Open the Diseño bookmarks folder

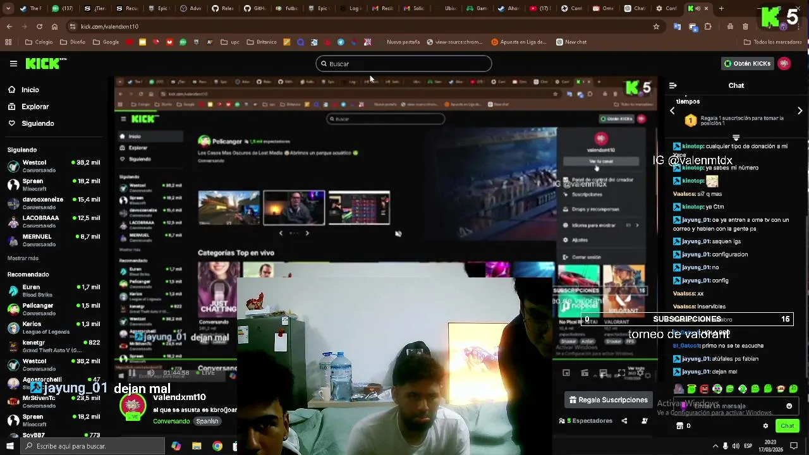point(73,42)
